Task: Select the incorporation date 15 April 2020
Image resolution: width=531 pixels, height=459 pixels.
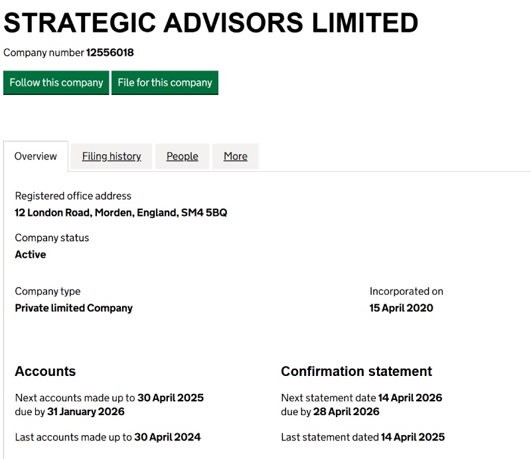Action: coord(401,308)
